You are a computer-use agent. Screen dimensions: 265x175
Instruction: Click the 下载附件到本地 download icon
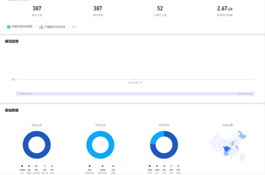(41, 27)
